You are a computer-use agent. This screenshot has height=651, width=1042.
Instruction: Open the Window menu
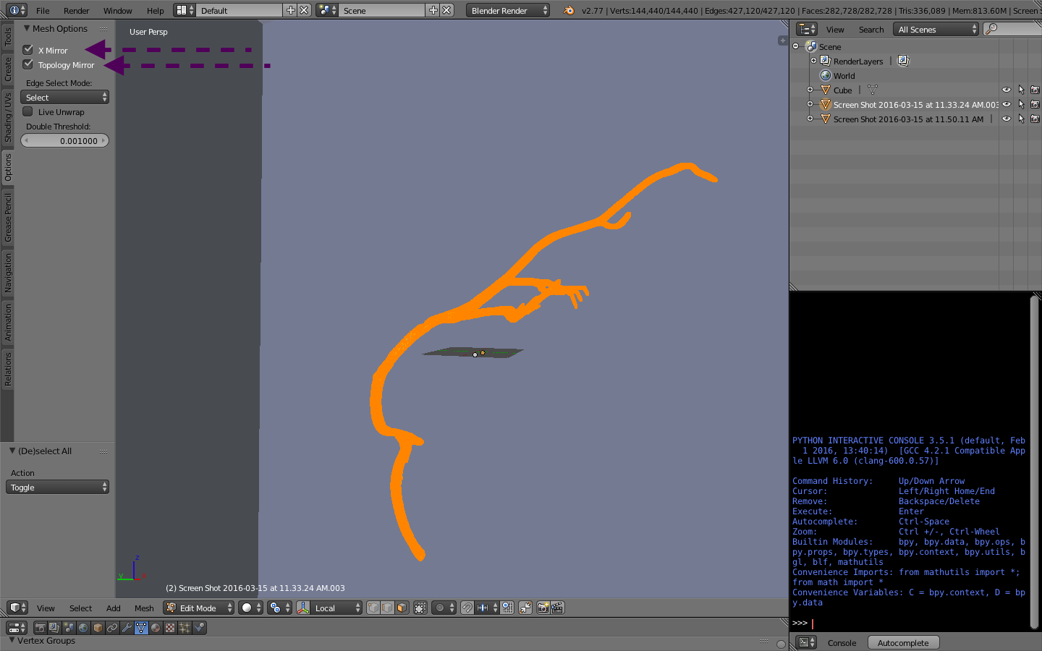[117, 11]
